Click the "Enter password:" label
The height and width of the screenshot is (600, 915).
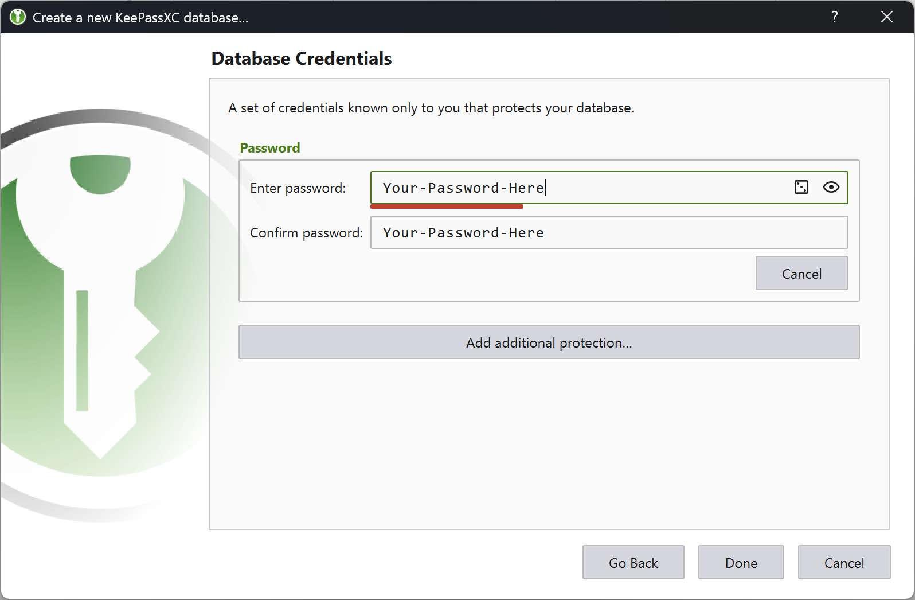point(298,188)
